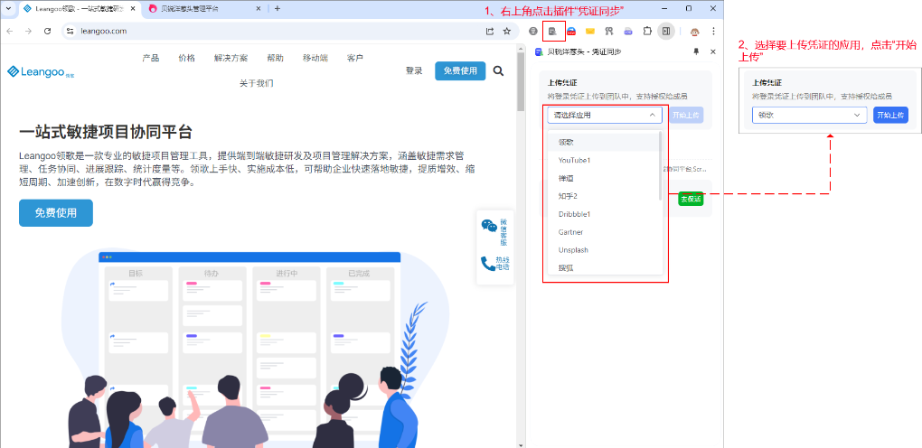Click the 上传凭证 heading in side panel

coord(561,83)
